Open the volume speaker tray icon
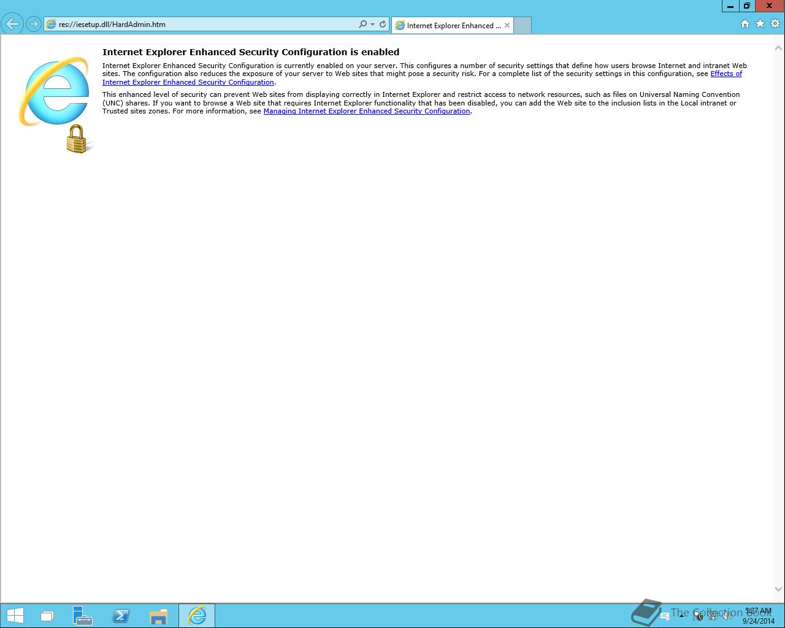Image resolution: width=785 pixels, height=628 pixels. pos(727,616)
